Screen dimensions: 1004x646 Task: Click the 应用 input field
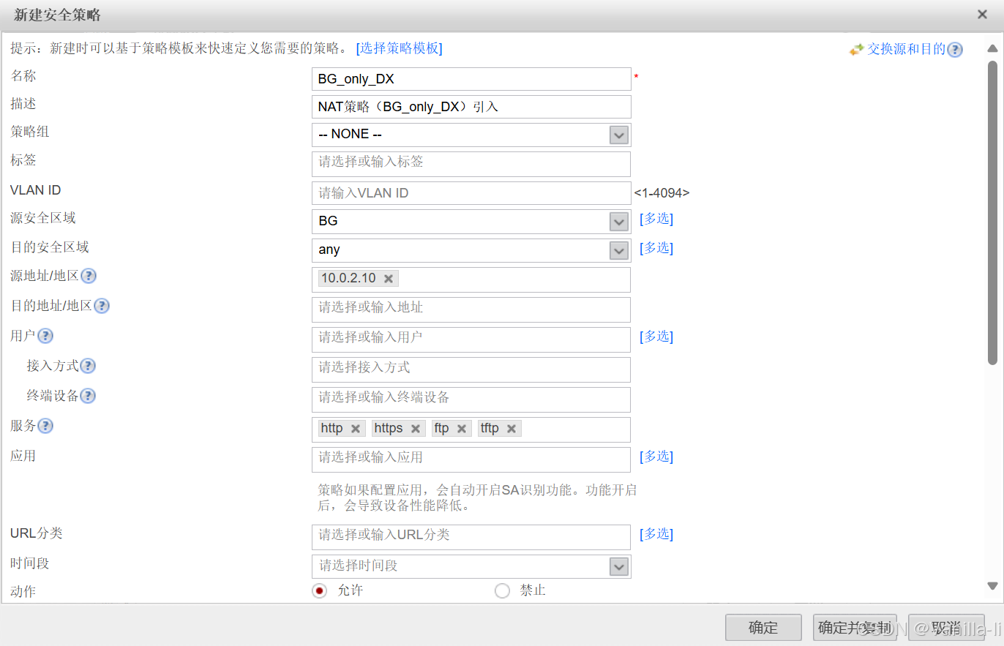click(x=471, y=459)
